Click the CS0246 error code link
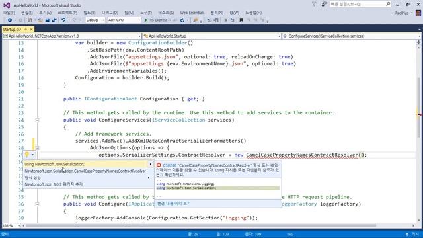Screen dimensions: 423x238 pyautogui.click(x=169, y=165)
